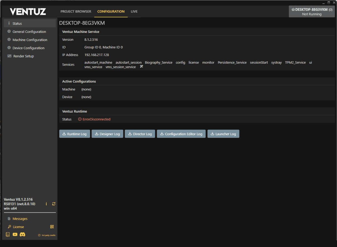This screenshot has width=337, height=247.
Task: Open the Discord community icon
Action: pyautogui.click(x=23, y=234)
